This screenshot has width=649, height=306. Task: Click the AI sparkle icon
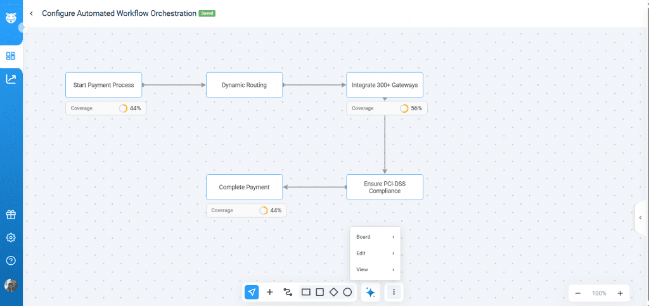point(371,292)
